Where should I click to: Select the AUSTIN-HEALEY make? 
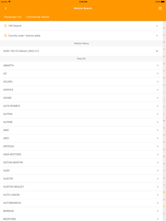click(x=81, y=187)
